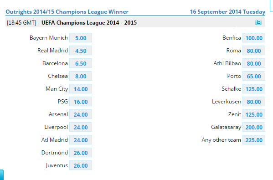Choose Arsenal odds 24.00

pyautogui.click(x=81, y=114)
